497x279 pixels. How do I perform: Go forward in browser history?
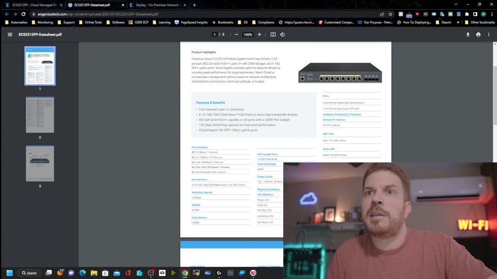pyautogui.click(x=15, y=14)
